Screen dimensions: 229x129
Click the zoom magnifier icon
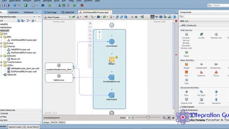point(164,118)
